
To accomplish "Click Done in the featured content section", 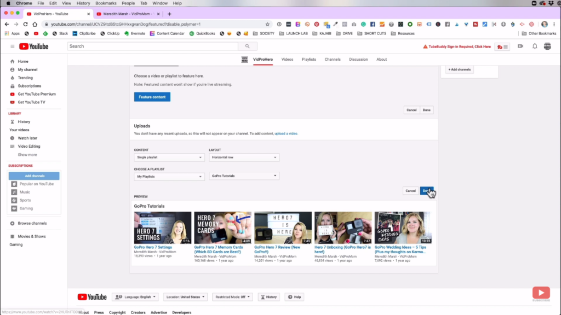I will tap(426, 110).
